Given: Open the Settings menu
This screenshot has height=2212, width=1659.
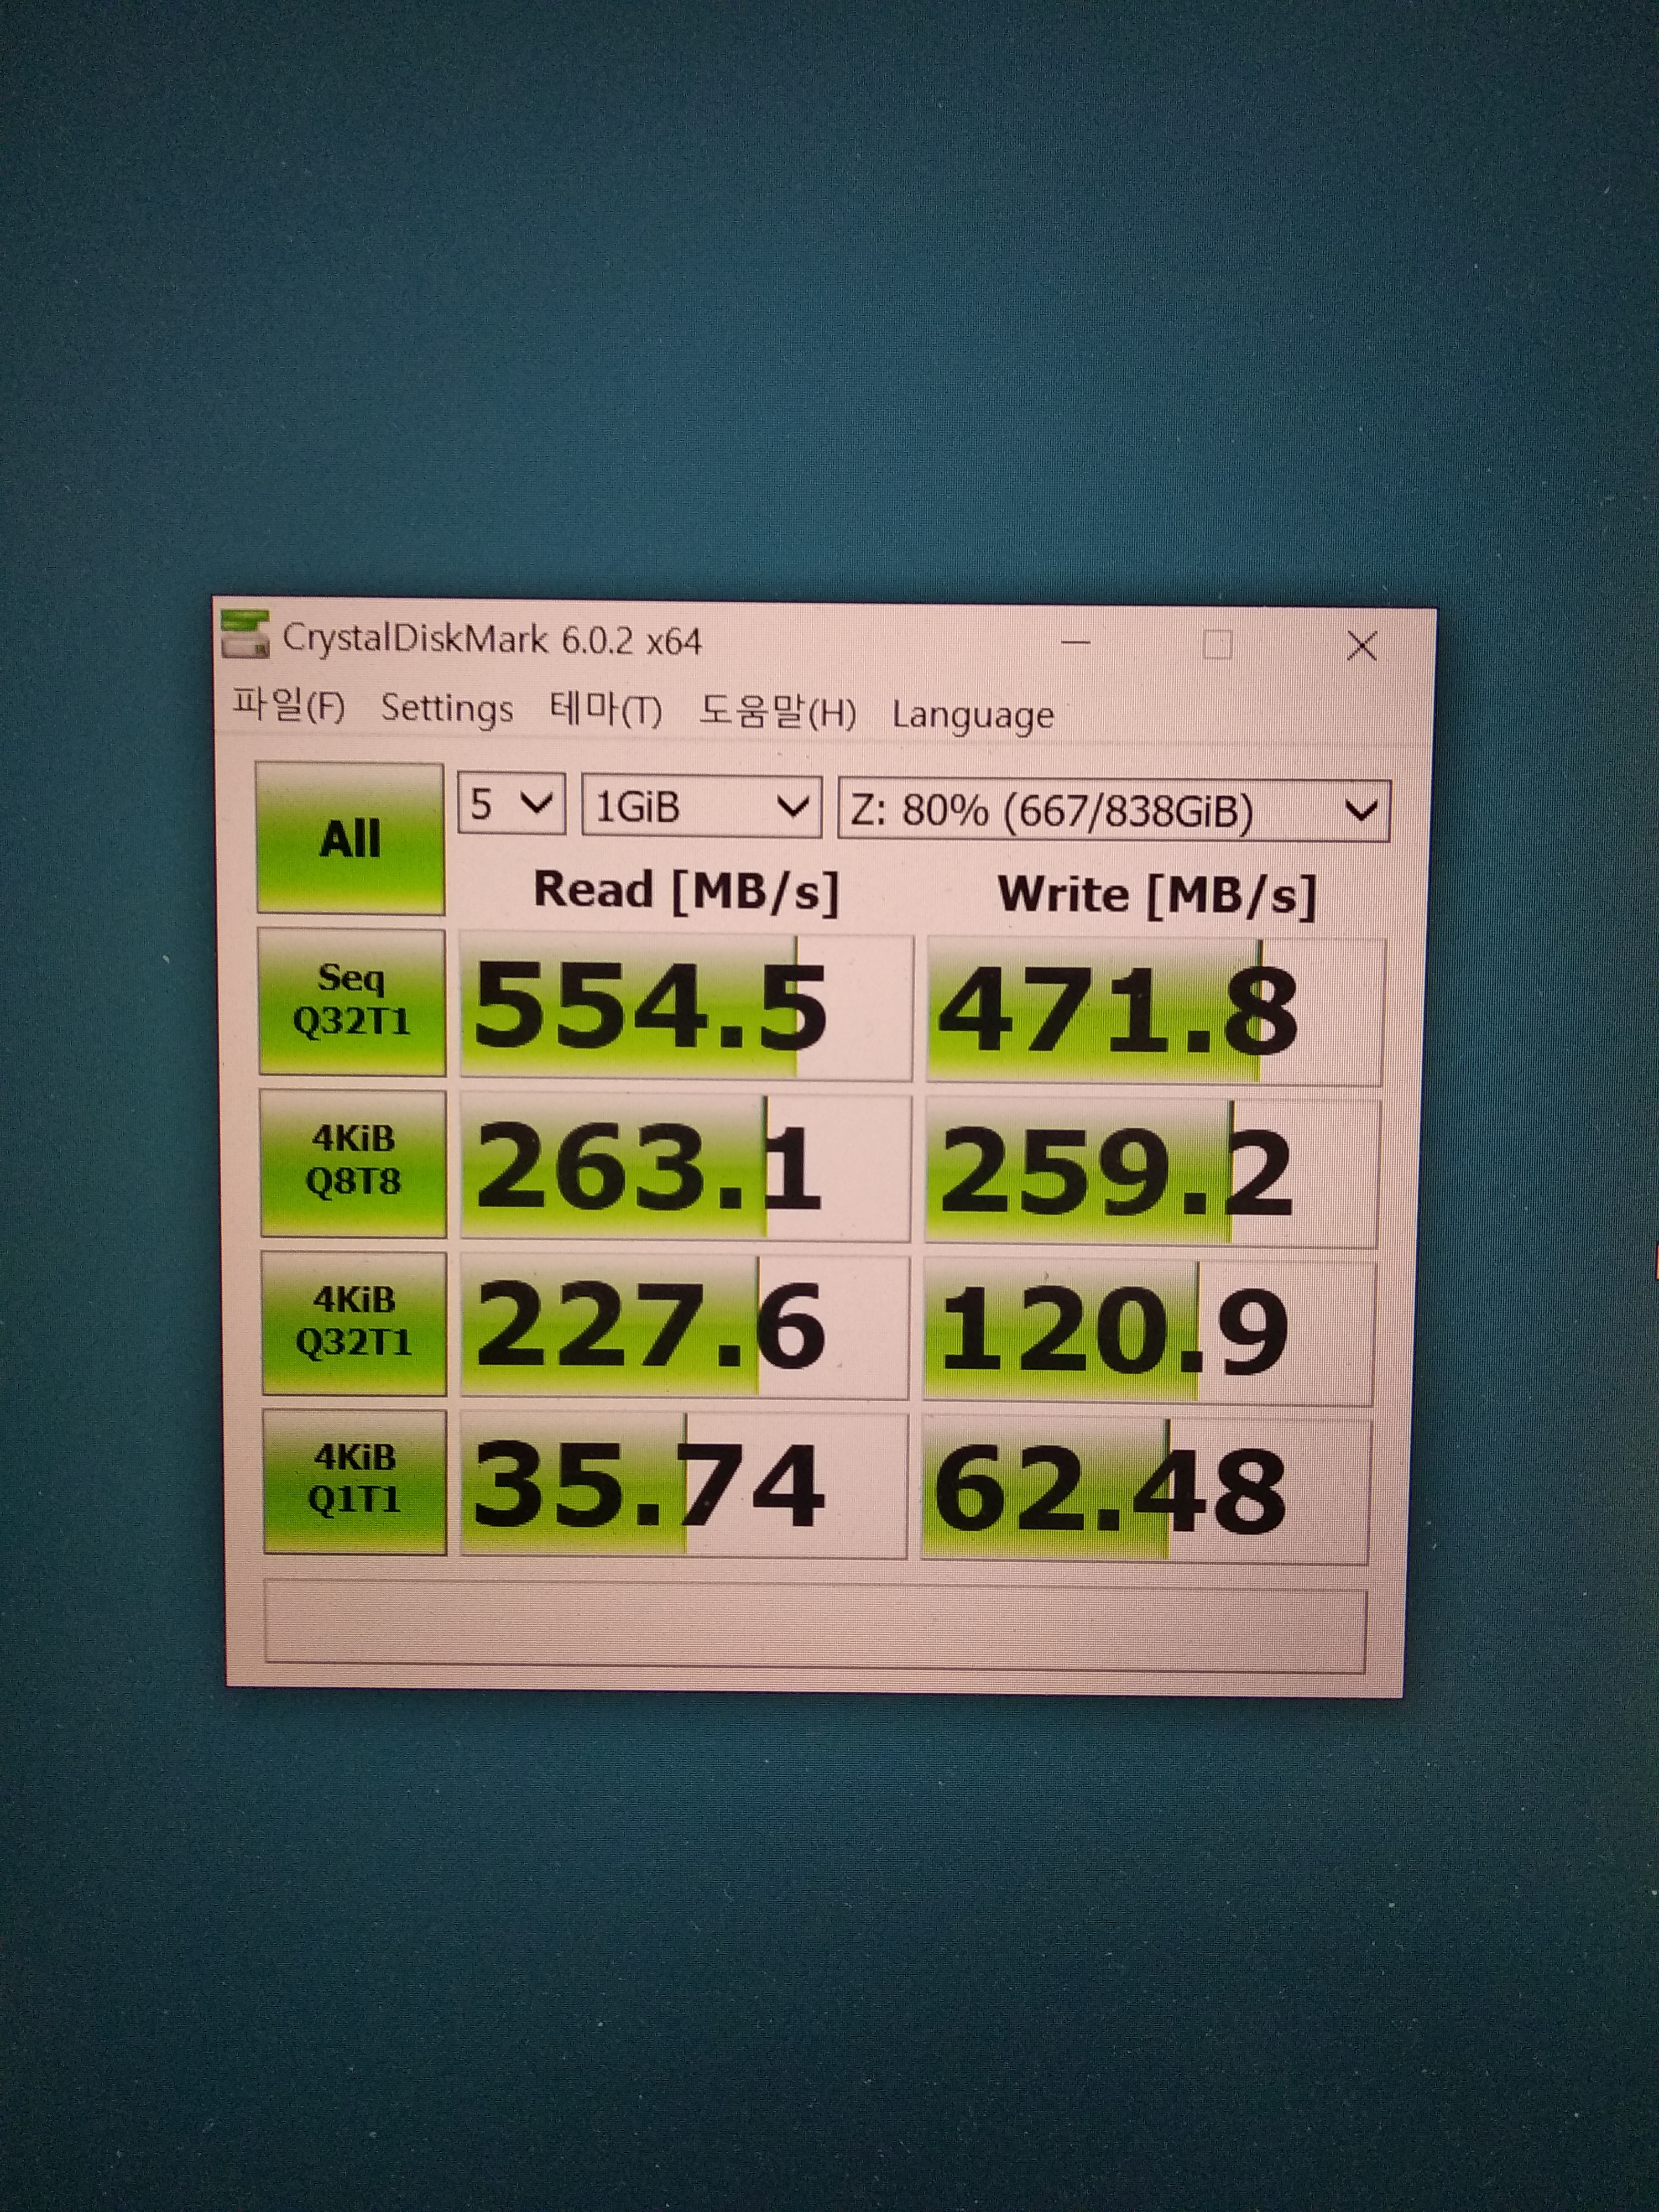Looking at the screenshot, I should pos(447,708).
